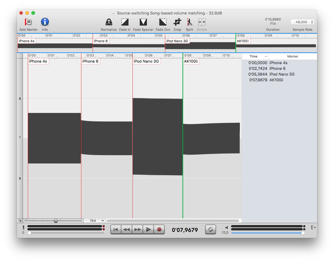This screenshot has width=334, height=262.
Task: Open the Info panel icon
Action: click(x=45, y=22)
